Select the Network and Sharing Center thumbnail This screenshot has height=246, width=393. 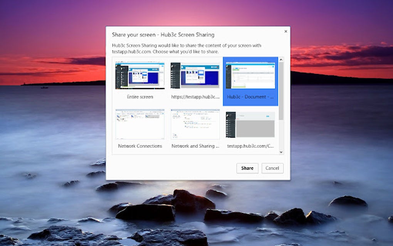pyautogui.click(x=195, y=124)
